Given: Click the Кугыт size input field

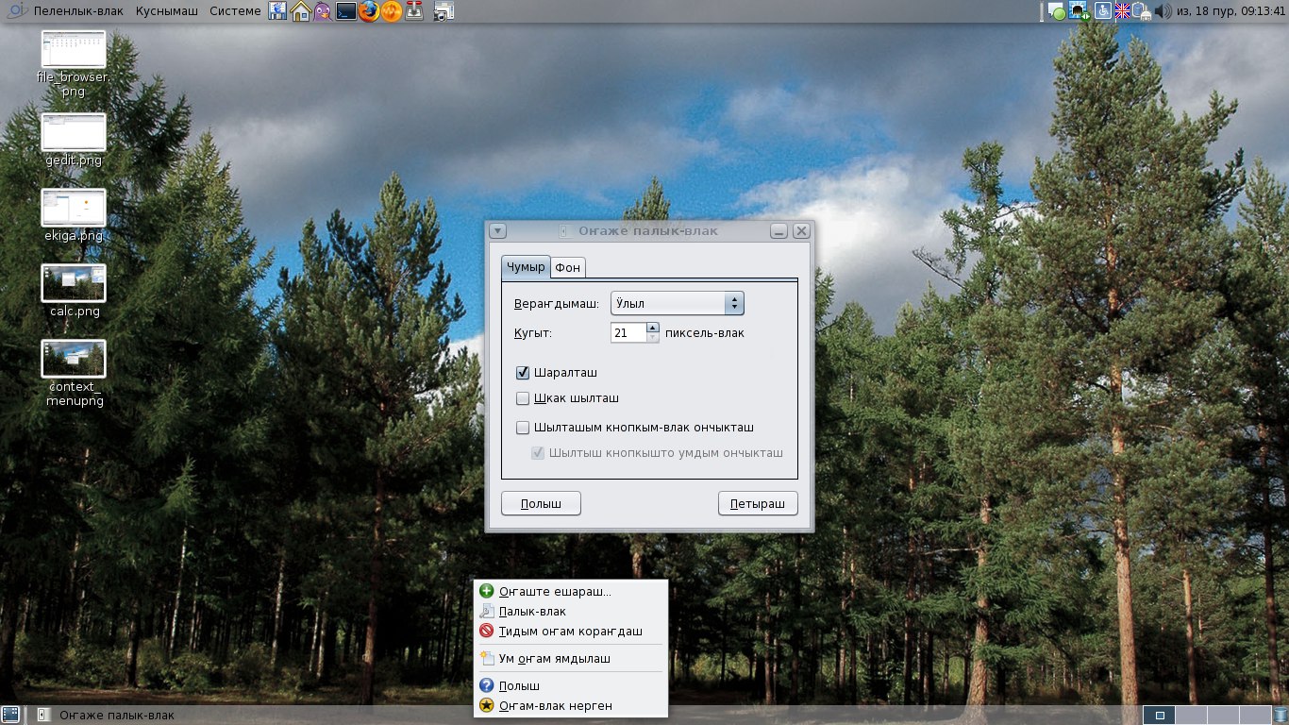Looking at the screenshot, I should (x=628, y=332).
